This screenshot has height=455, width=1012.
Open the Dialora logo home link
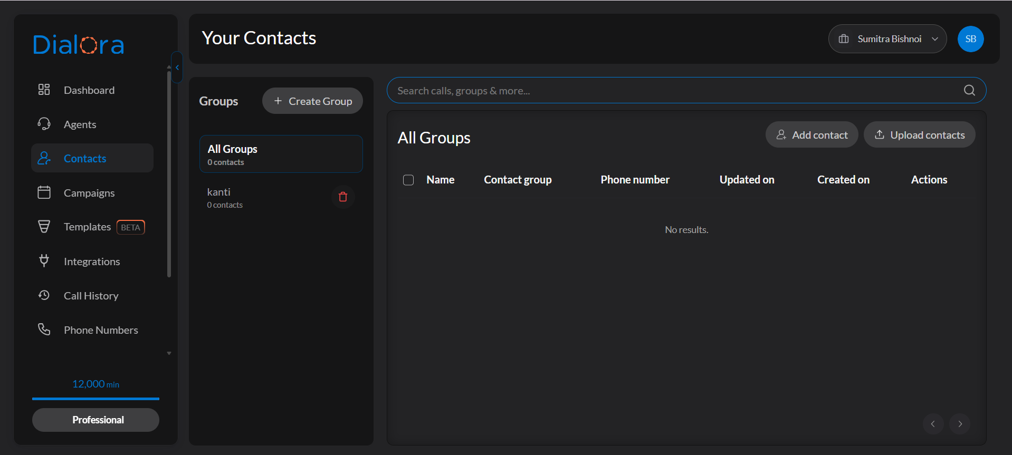(79, 45)
